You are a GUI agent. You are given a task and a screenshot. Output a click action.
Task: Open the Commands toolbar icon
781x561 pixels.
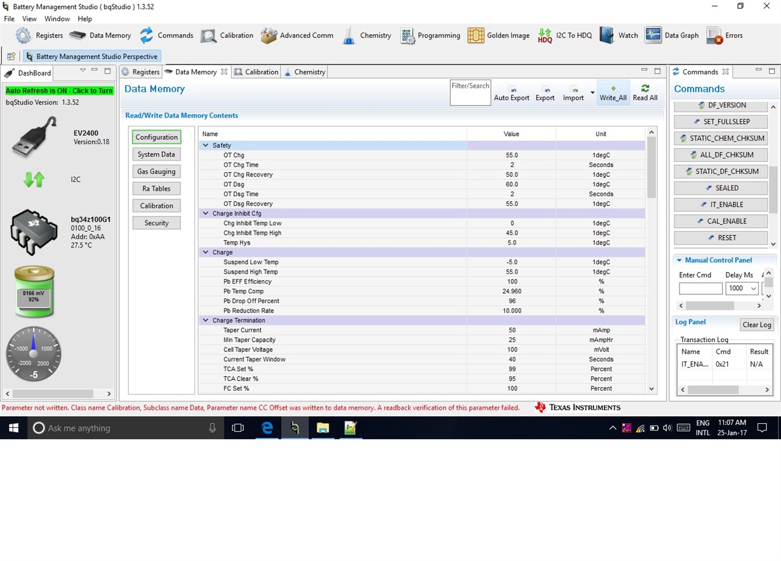click(x=147, y=36)
